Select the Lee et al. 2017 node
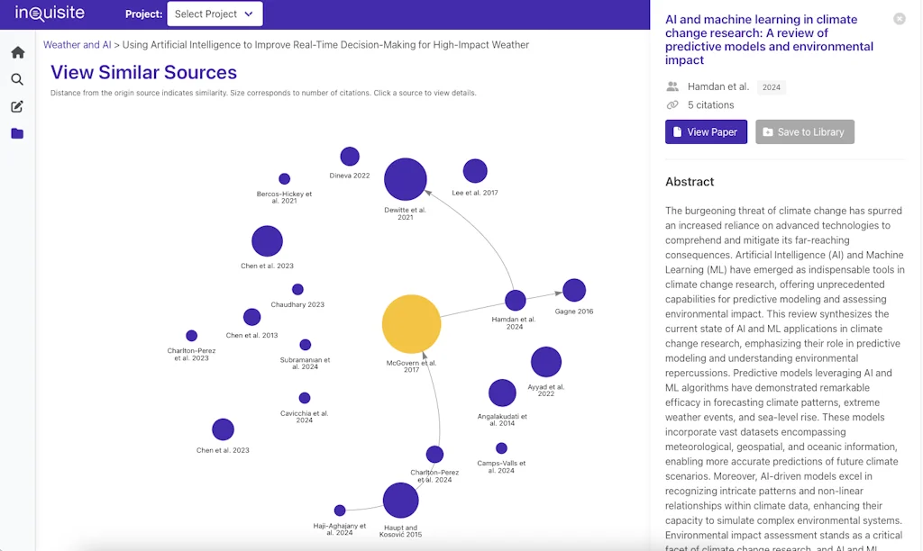The width and height of the screenshot is (923, 551). 475,170
